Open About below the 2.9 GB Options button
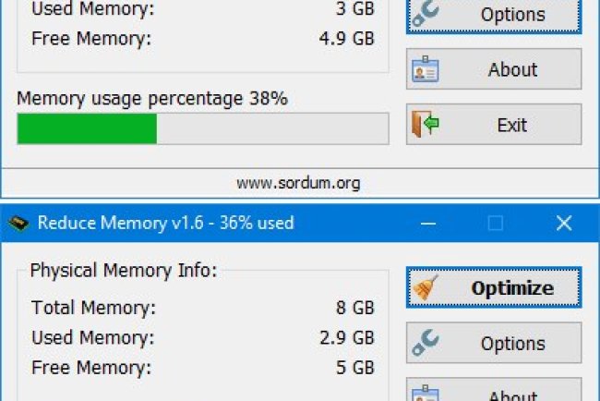The height and width of the screenshot is (401, 600). 494,392
